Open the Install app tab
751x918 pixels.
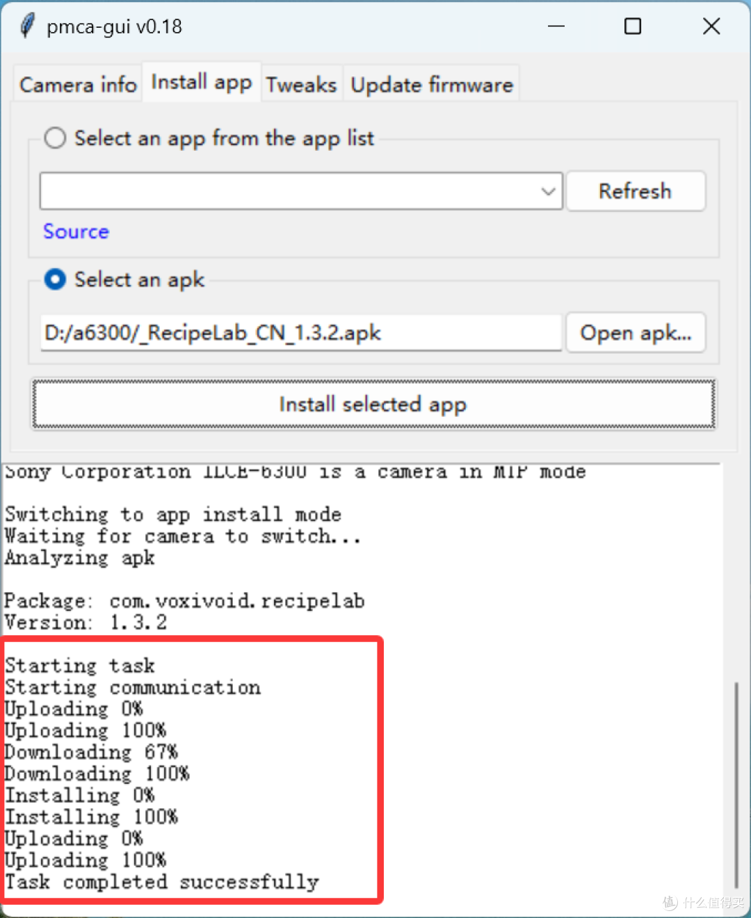tap(202, 82)
